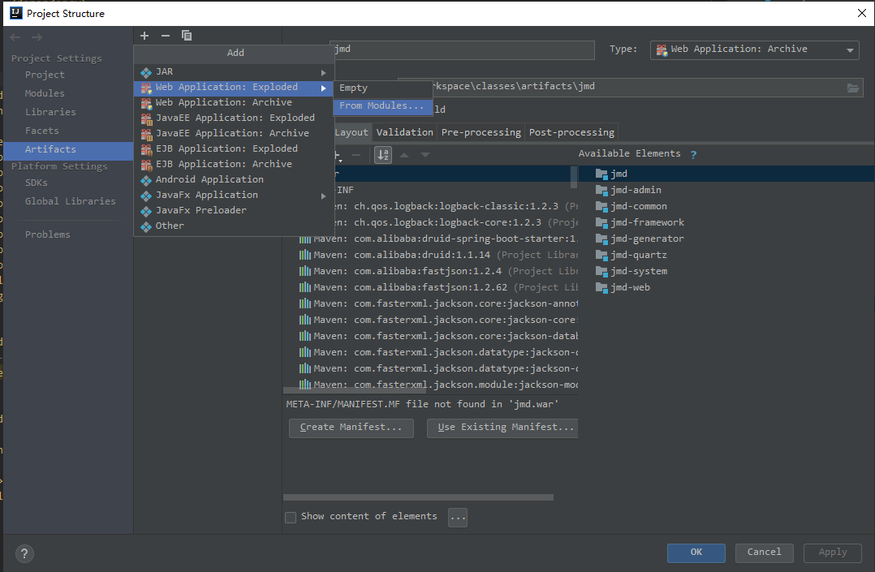
Task: Click ellipsis button beside Show content
Action: tap(458, 518)
